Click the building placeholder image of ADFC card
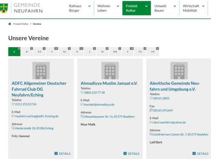Viewport: 211px width, 159px height. (41, 70)
